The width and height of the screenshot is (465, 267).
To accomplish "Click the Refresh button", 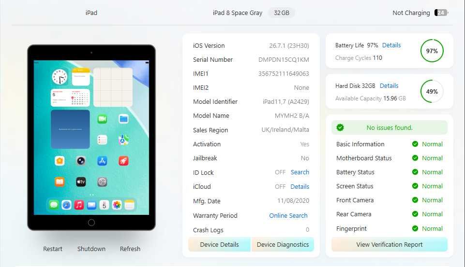I will (130, 249).
